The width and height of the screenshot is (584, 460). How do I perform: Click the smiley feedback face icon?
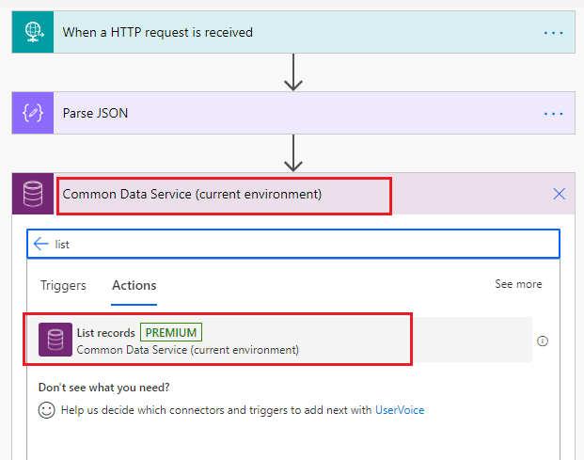pos(47,410)
